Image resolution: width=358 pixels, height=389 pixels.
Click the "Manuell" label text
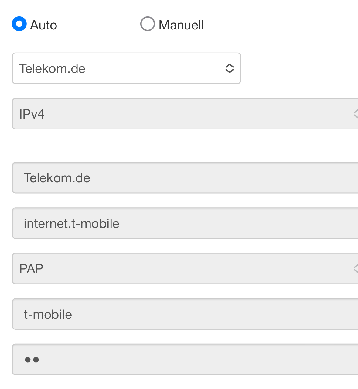point(181,25)
